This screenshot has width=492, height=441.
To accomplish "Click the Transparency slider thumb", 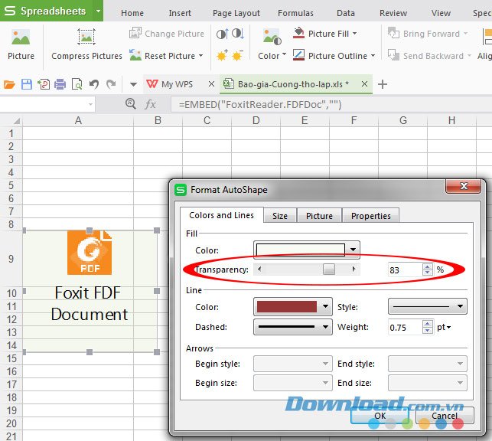I will coord(329,269).
